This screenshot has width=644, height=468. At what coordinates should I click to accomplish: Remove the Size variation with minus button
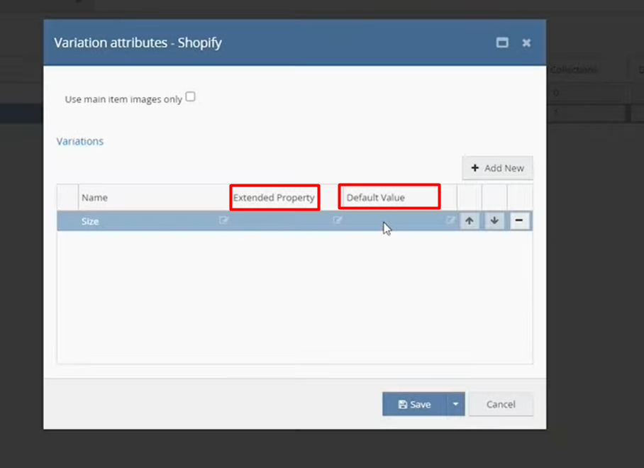(x=519, y=221)
